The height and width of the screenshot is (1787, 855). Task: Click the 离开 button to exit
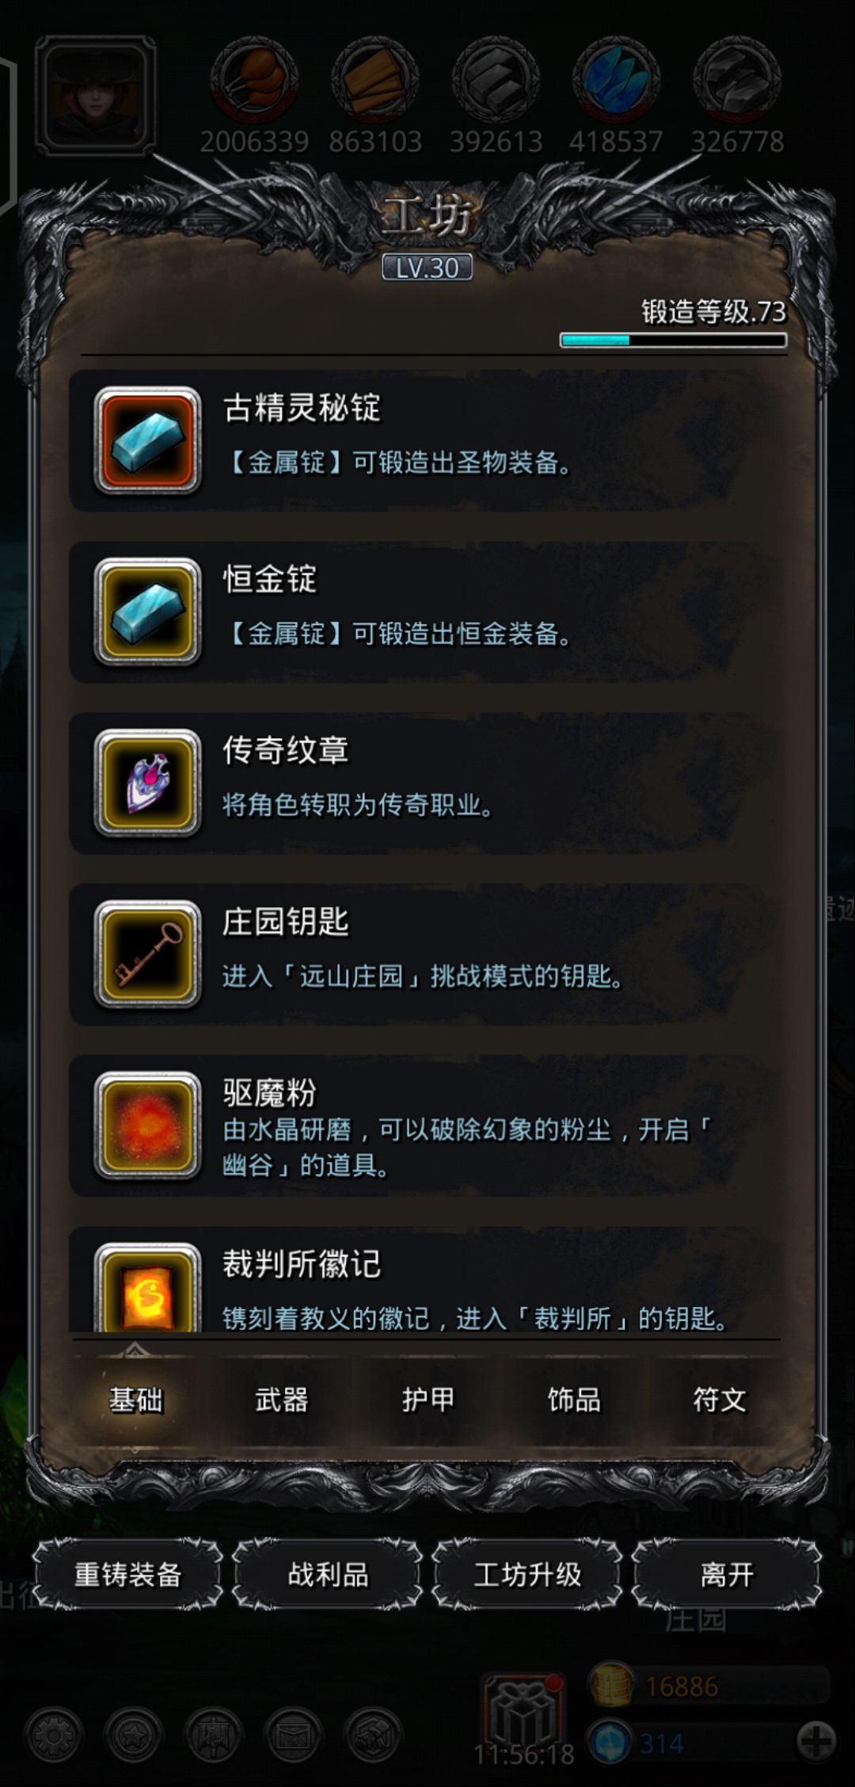point(727,1575)
